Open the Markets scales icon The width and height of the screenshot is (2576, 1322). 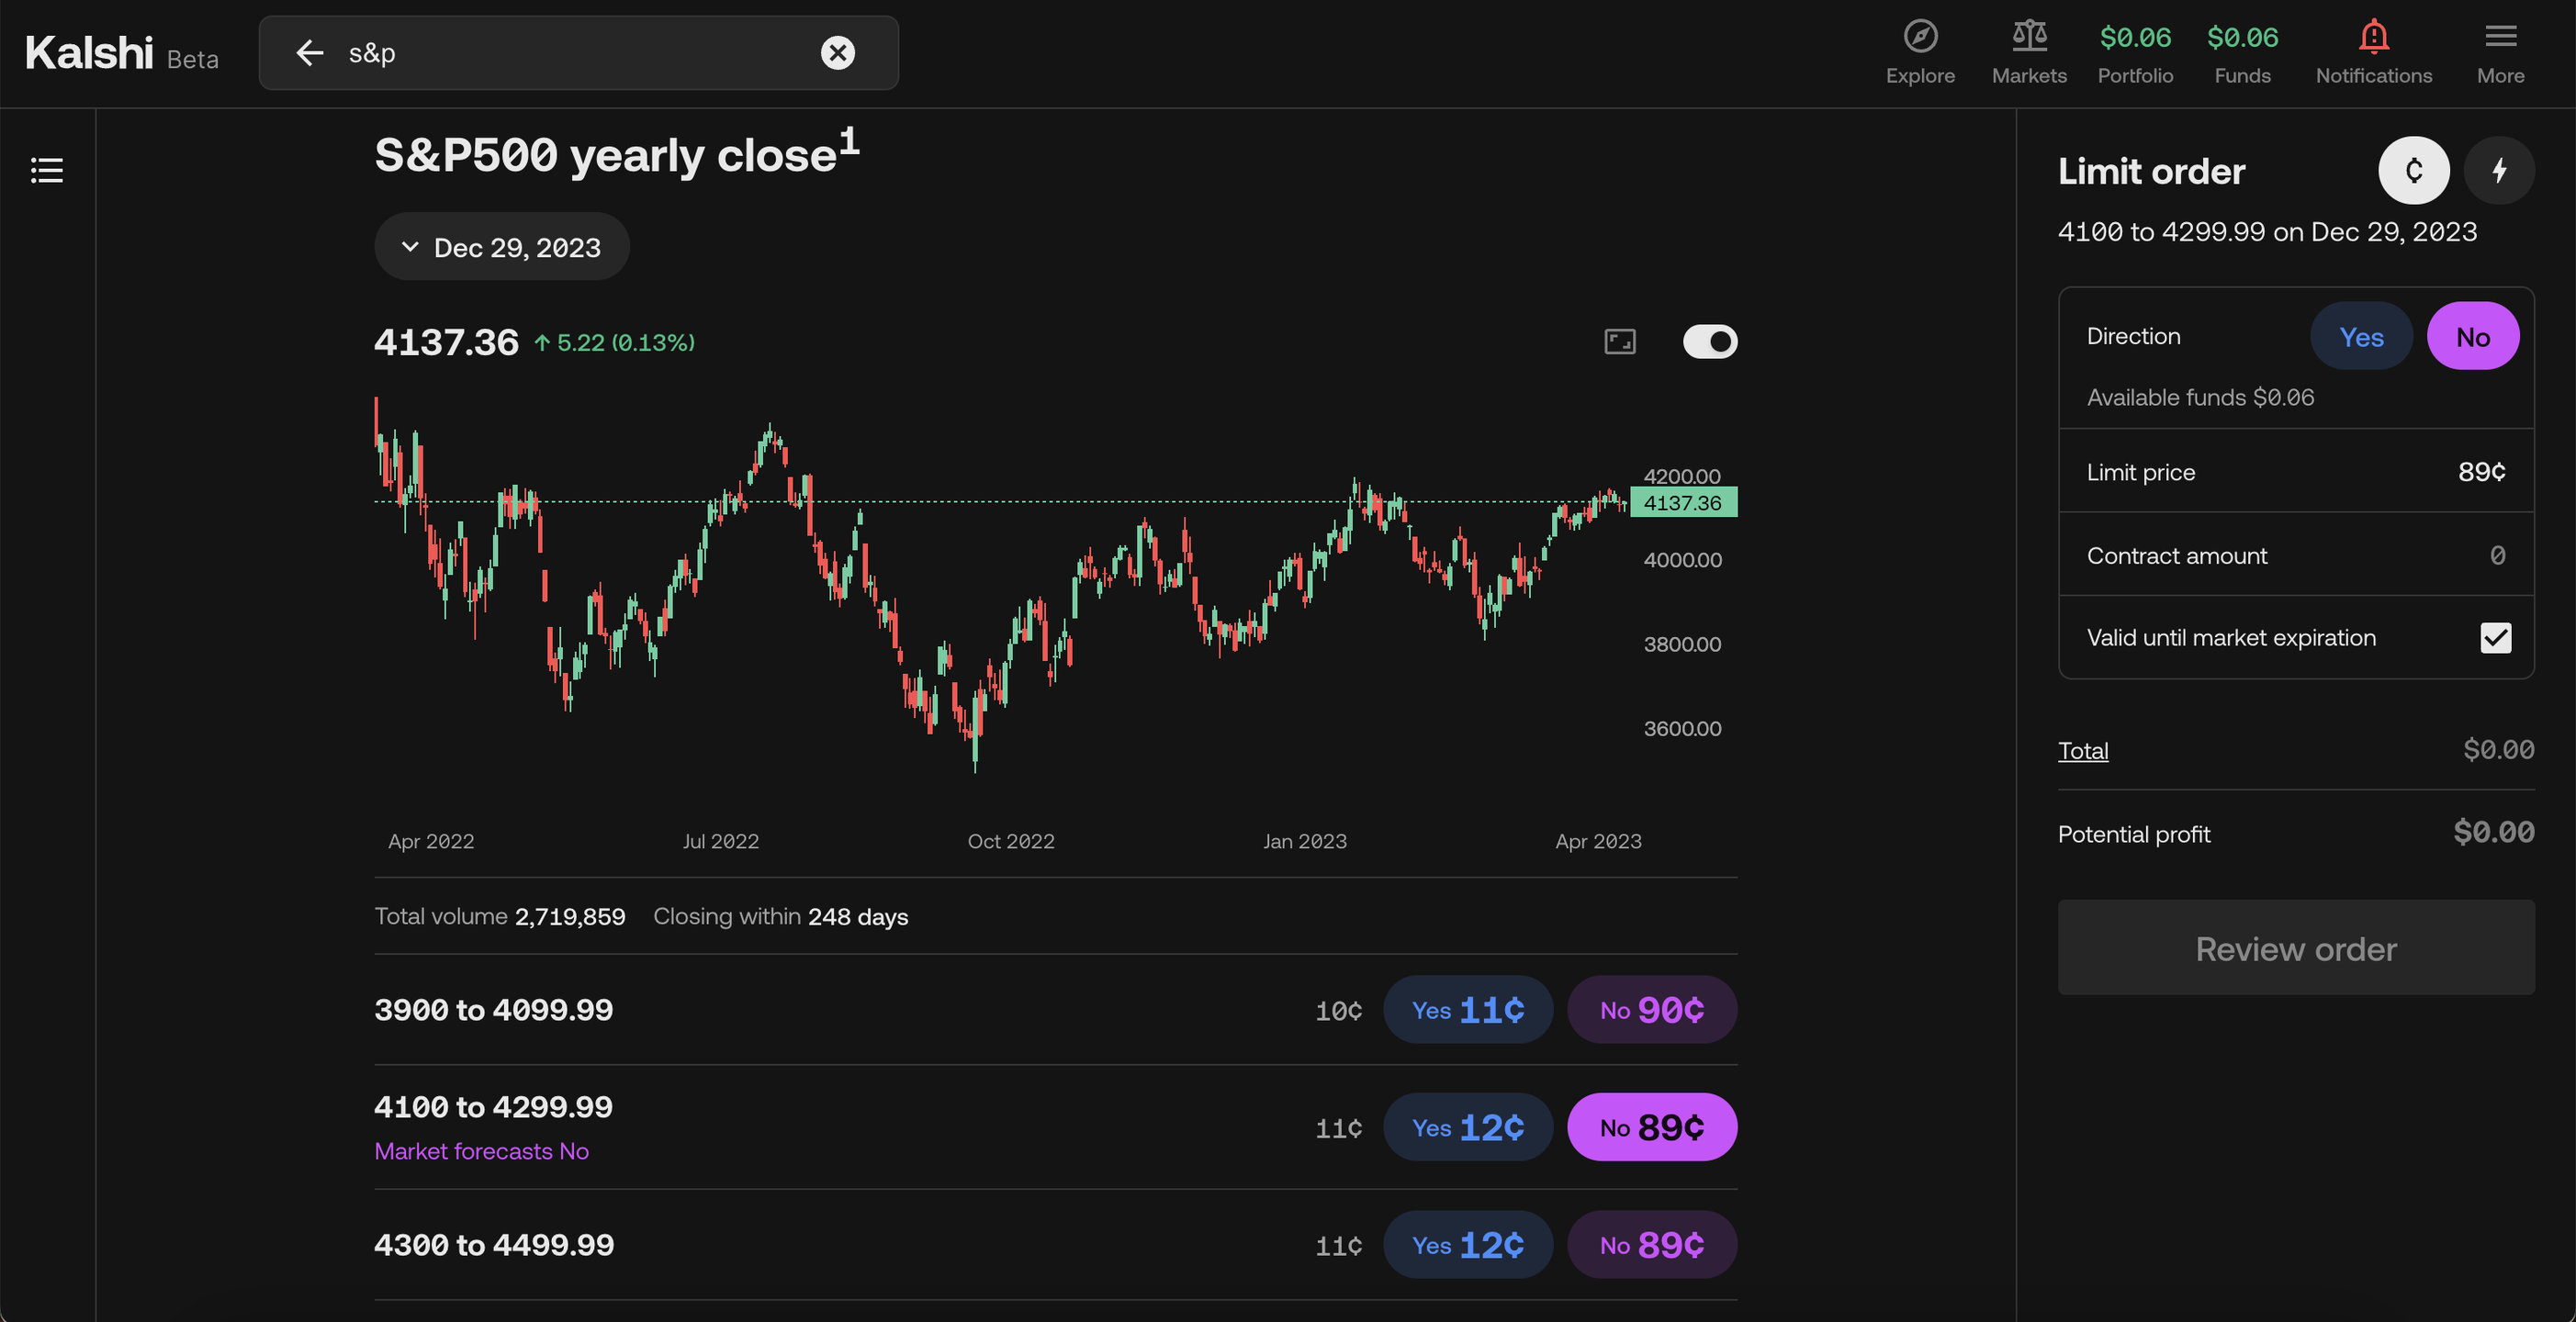coord(2028,37)
